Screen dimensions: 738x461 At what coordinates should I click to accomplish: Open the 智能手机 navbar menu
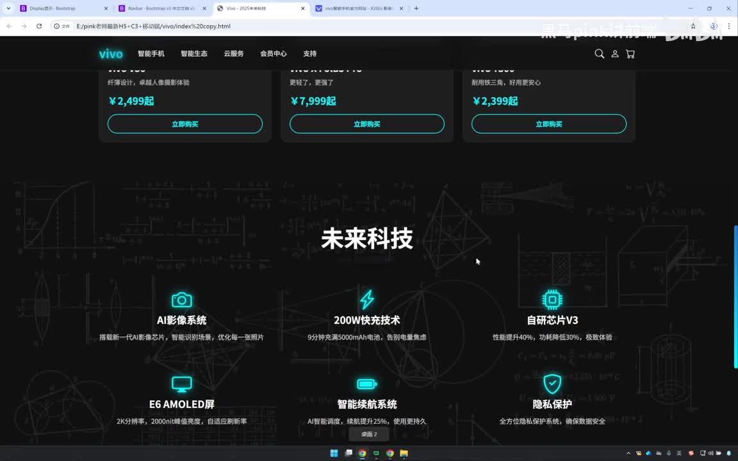tap(151, 54)
